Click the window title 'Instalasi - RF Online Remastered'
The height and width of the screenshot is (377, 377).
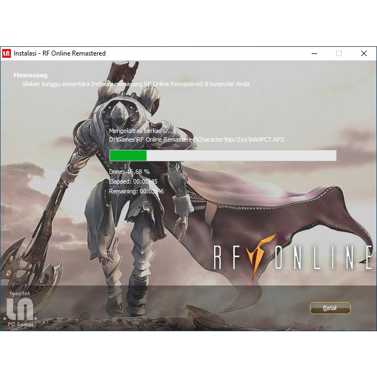[59, 53]
